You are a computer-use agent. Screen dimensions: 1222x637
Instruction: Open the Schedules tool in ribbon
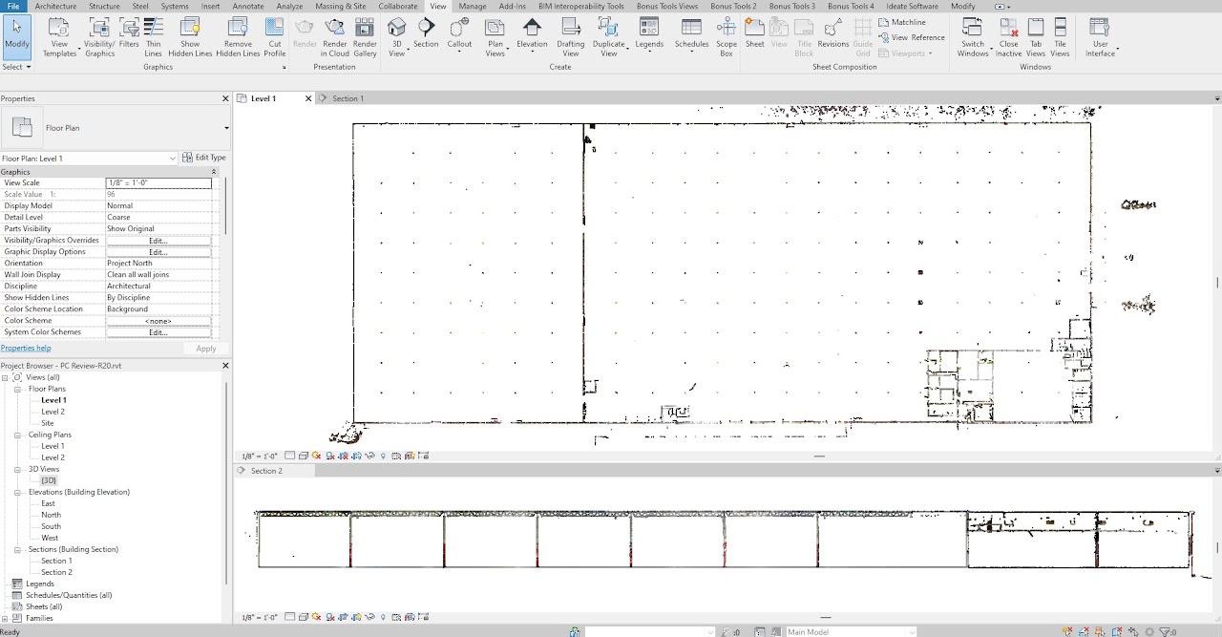click(691, 36)
